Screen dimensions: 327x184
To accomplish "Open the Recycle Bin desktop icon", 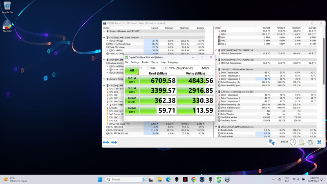I will 7,7.
